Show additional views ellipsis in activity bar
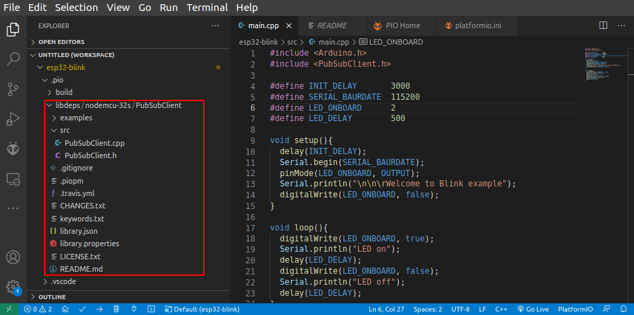 coord(13,208)
